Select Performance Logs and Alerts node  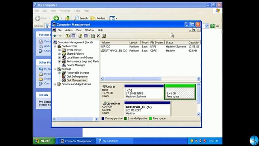(x=83, y=61)
